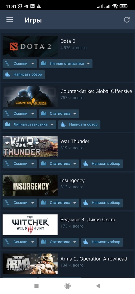Tap the refresh icon in header
Image resolution: width=135 pixels, height=294 pixels.
[x=127, y=20]
